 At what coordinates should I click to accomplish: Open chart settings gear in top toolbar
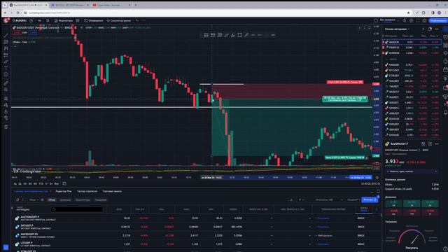coord(411,20)
